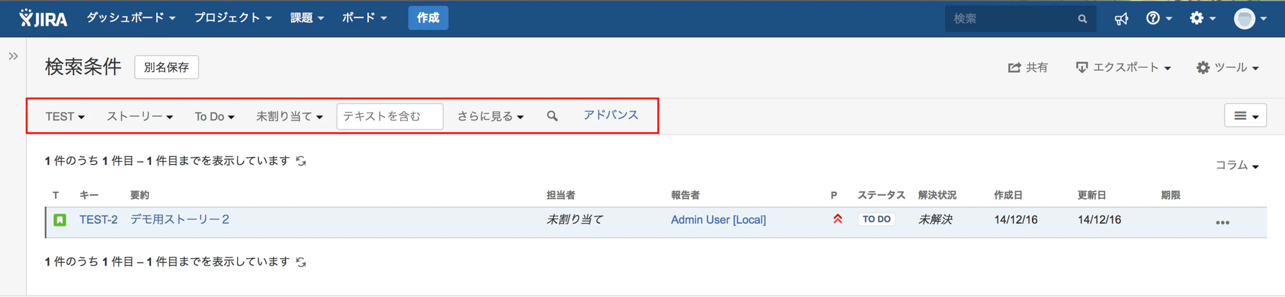The height and width of the screenshot is (297, 1285).
Task: Click lower refresh results icon
Action: [301, 262]
